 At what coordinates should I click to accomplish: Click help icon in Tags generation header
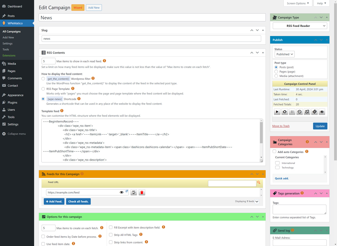[x=302, y=193]
